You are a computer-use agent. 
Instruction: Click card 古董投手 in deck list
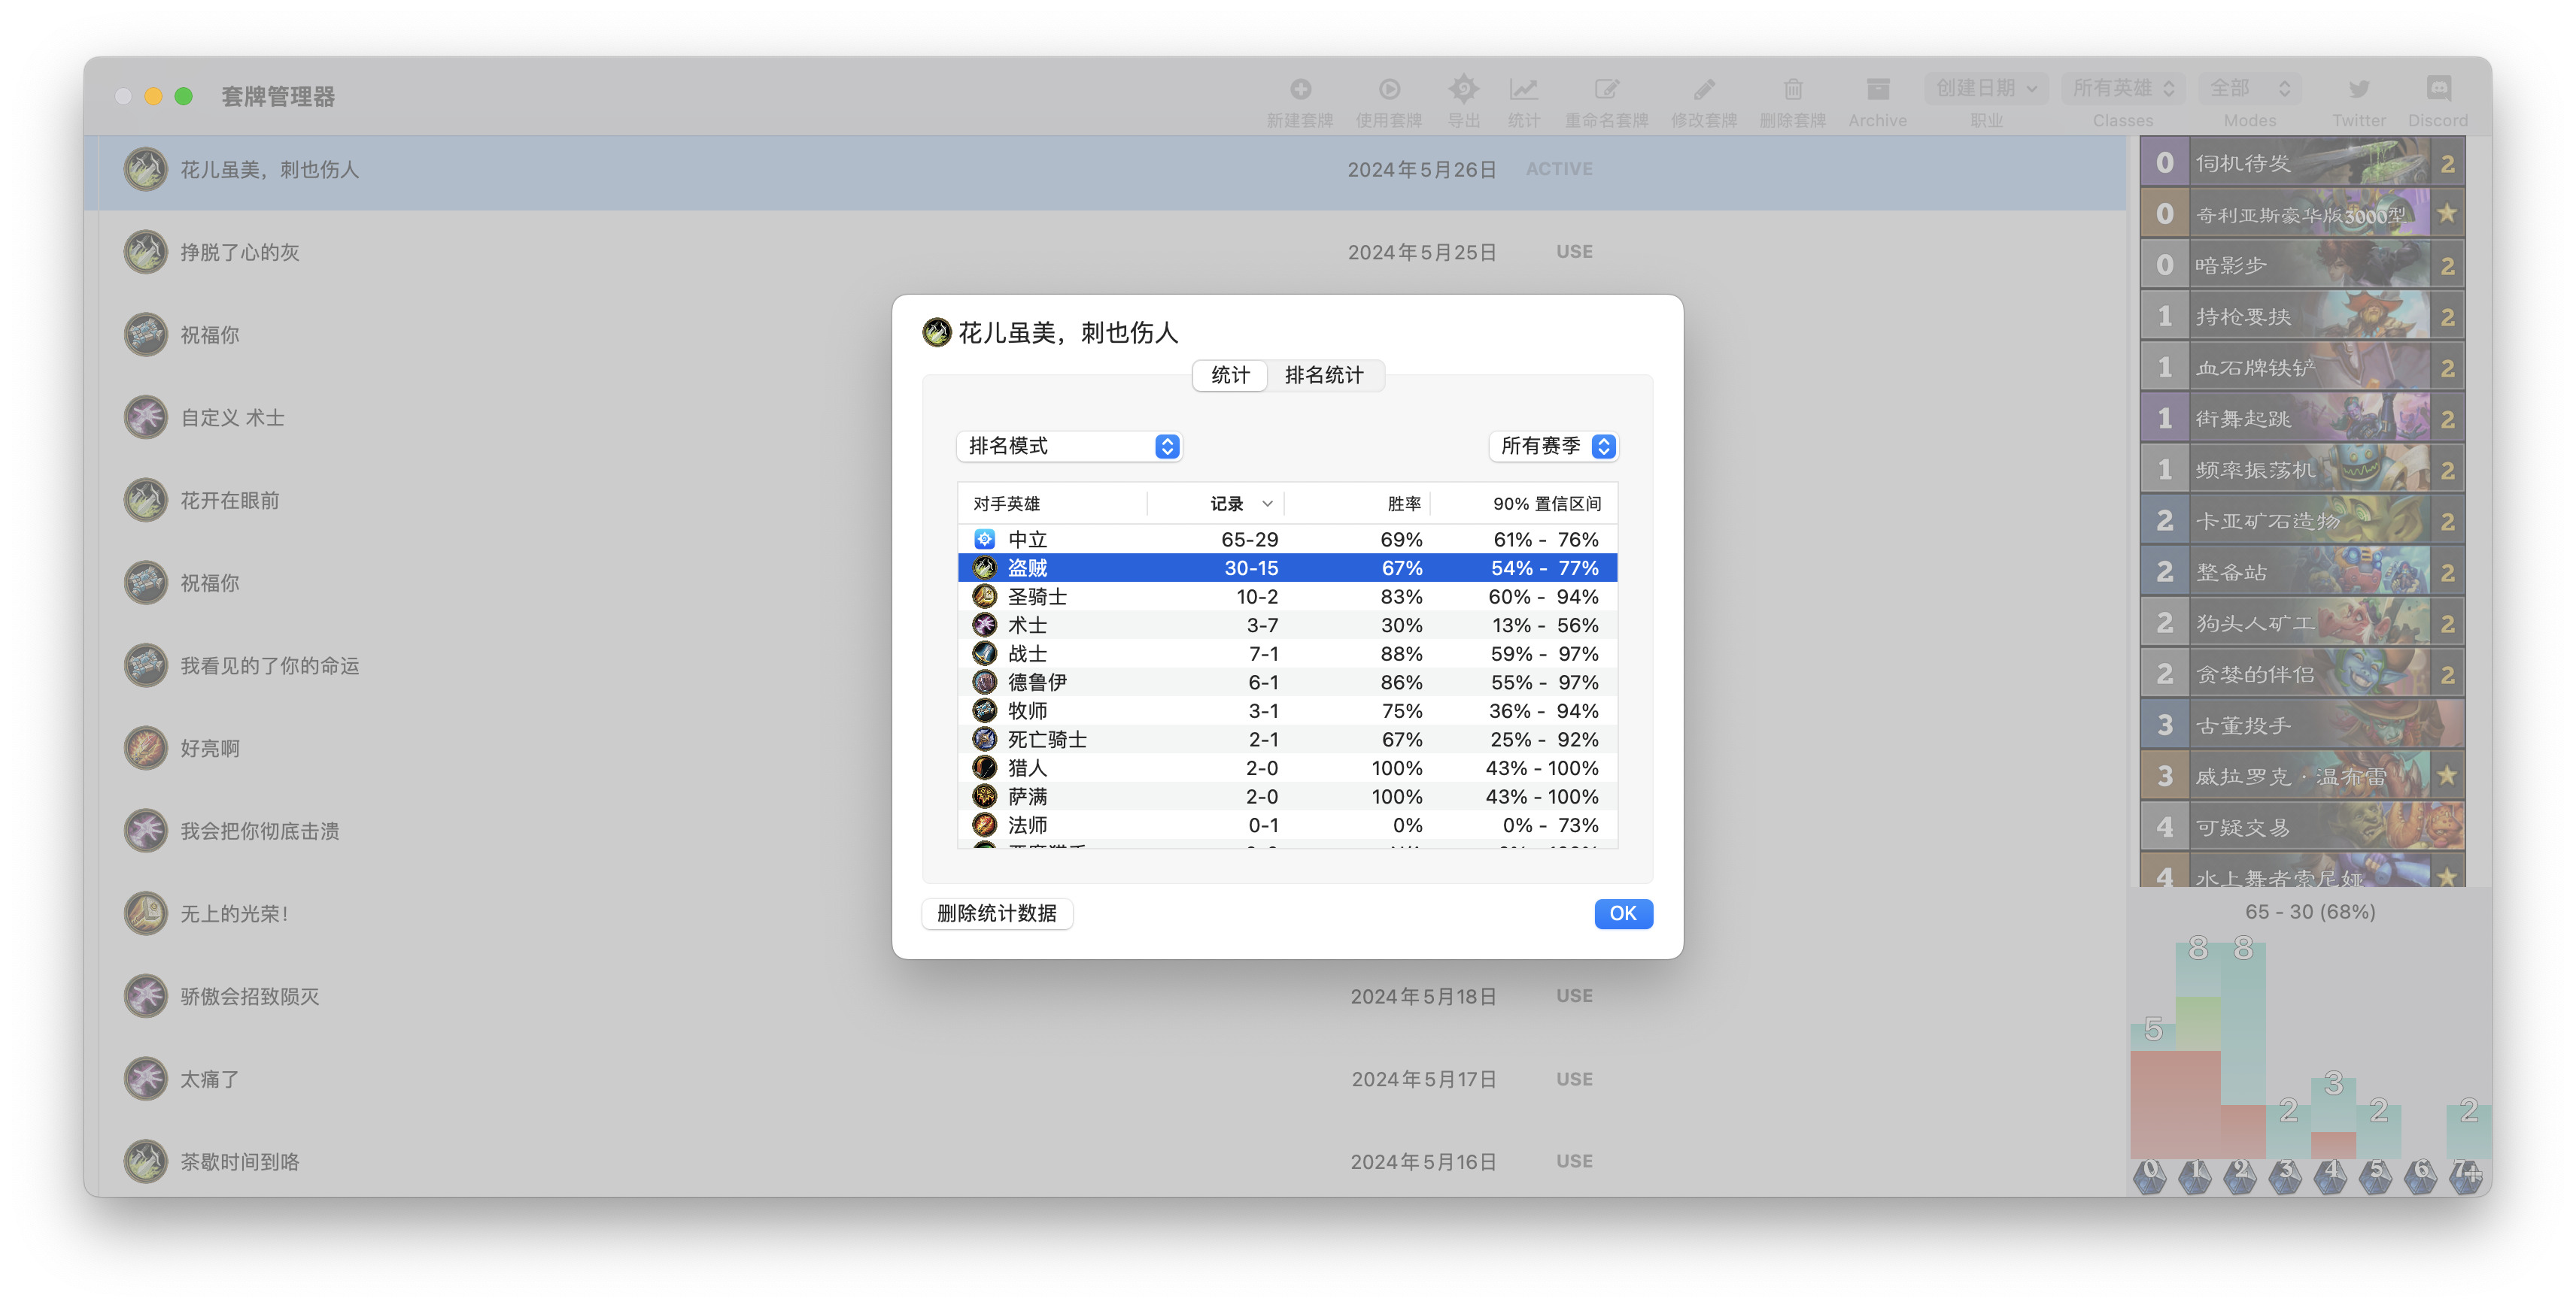coord(2303,725)
